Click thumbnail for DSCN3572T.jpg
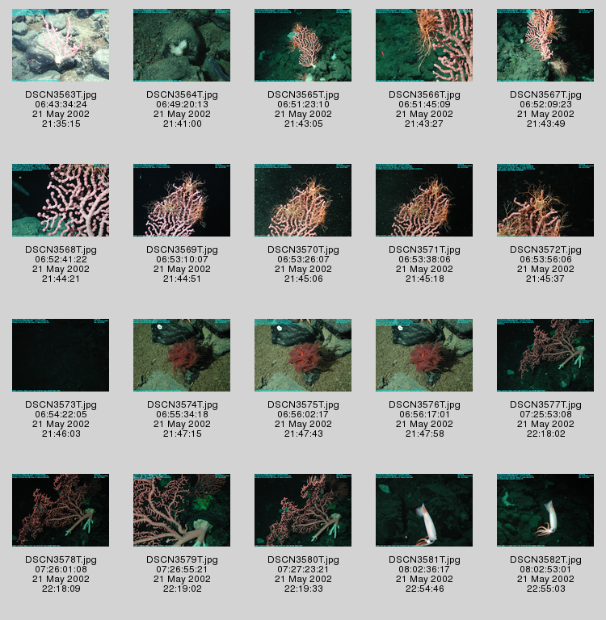This screenshot has width=606, height=620. pyautogui.click(x=545, y=200)
